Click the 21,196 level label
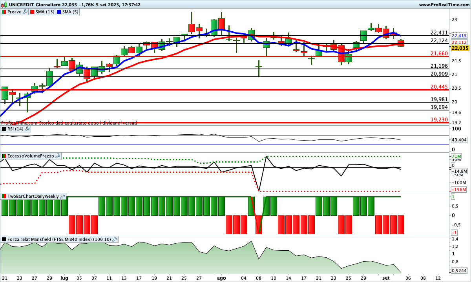Screen dimensions: 471x282 [x=439, y=66]
